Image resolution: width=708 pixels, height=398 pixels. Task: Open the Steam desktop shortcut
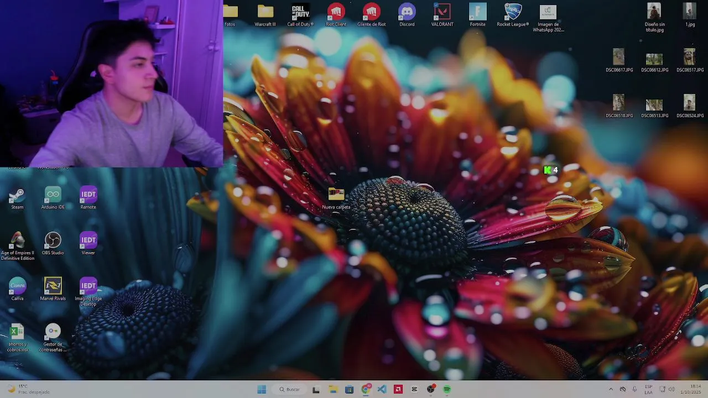(17, 198)
